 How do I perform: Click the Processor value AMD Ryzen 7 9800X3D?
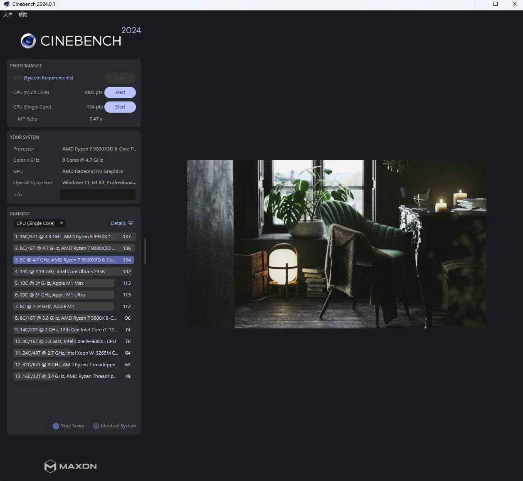click(x=99, y=149)
